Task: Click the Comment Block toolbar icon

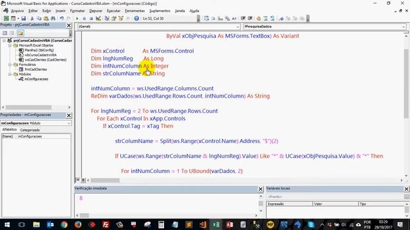Action: click(266, 19)
